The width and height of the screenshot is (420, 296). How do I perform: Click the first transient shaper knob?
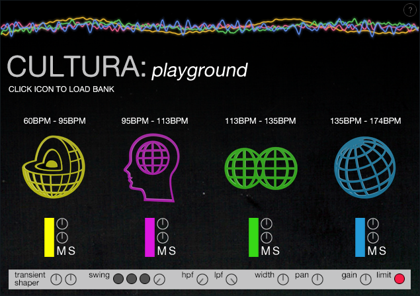coord(56,279)
